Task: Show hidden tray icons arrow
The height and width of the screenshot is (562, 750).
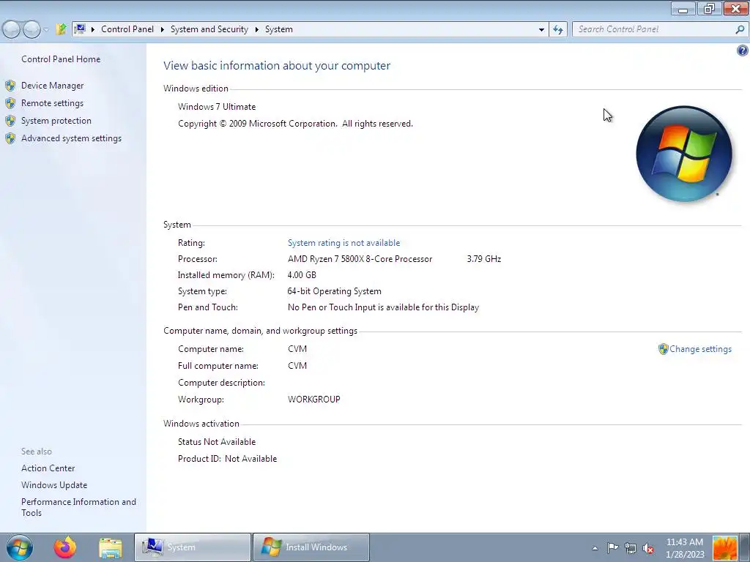Action: click(x=595, y=548)
